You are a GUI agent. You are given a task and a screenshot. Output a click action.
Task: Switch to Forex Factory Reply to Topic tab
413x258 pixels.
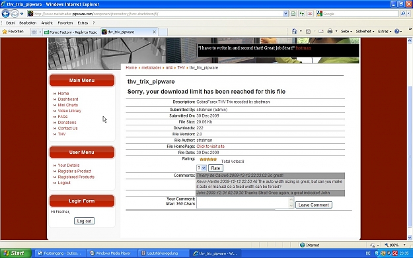(x=71, y=32)
